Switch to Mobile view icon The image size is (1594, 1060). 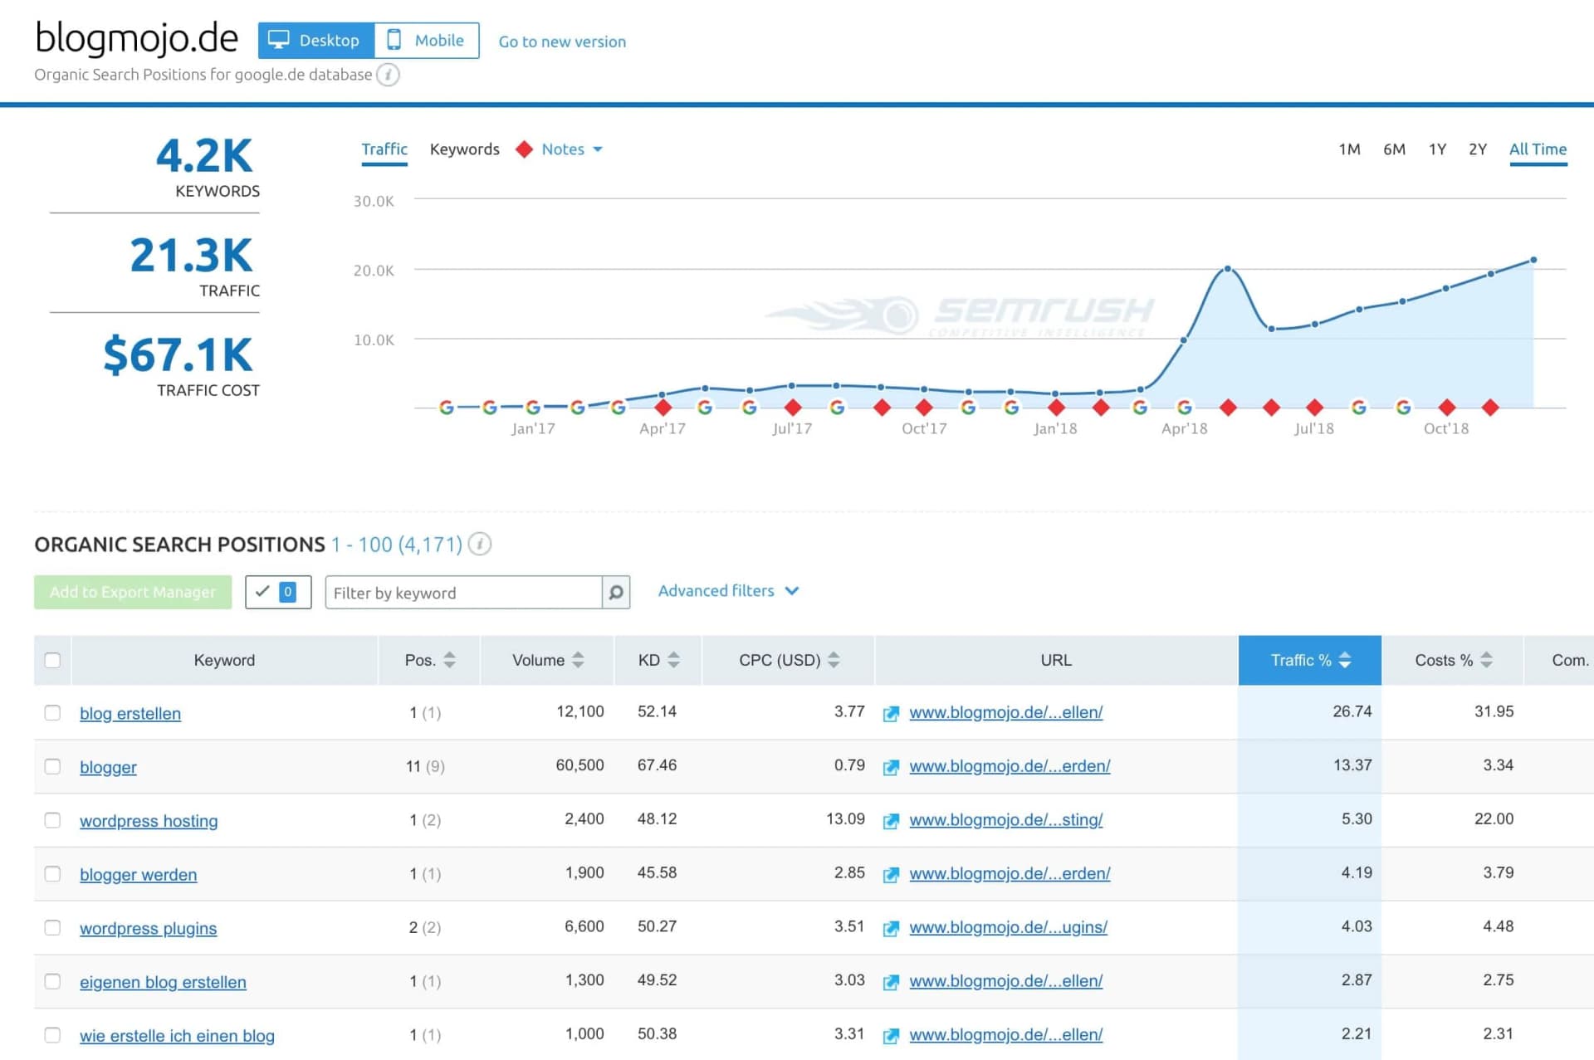point(396,39)
